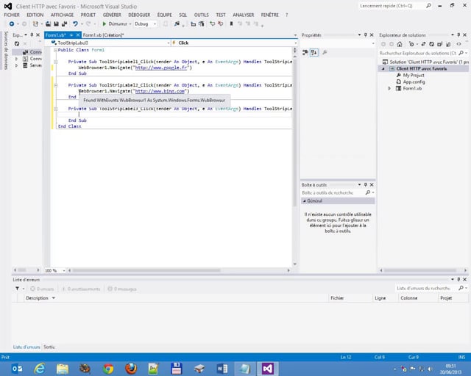Click the collapse all icon in Solution Explorer
The width and height of the screenshot is (471, 376).
tap(439, 44)
